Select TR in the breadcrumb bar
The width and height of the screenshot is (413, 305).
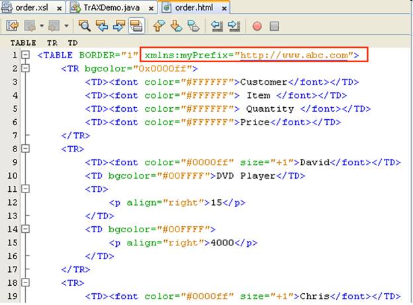[52, 42]
